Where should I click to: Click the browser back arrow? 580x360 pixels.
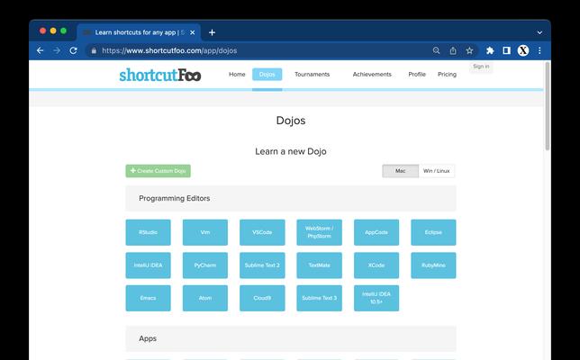coord(40,50)
